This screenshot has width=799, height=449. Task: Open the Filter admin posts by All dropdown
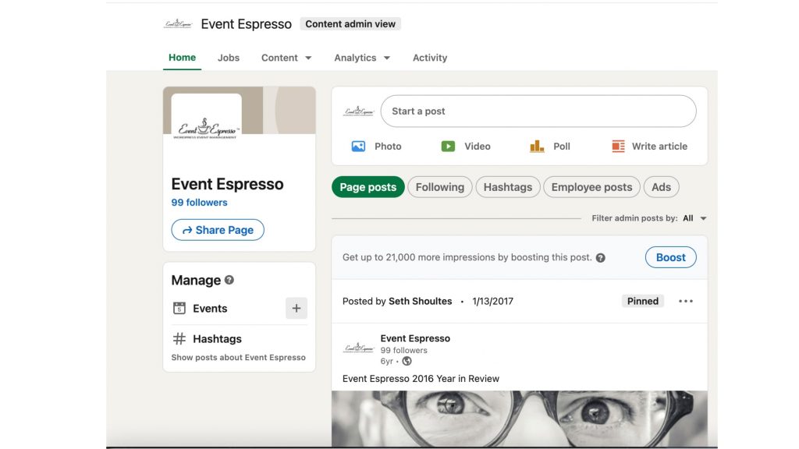pos(695,218)
